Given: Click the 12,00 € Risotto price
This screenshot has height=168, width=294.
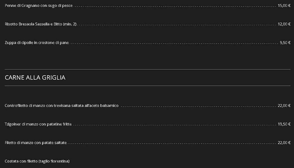Looking at the screenshot, I should [x=284, y=24].
